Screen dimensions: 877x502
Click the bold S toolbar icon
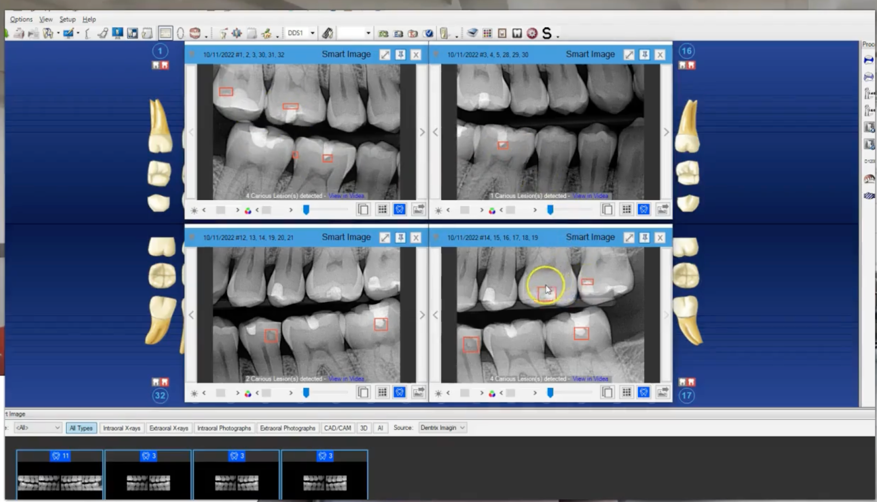(546, 33)
